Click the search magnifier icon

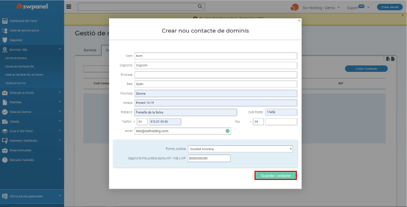pos(200,6)
